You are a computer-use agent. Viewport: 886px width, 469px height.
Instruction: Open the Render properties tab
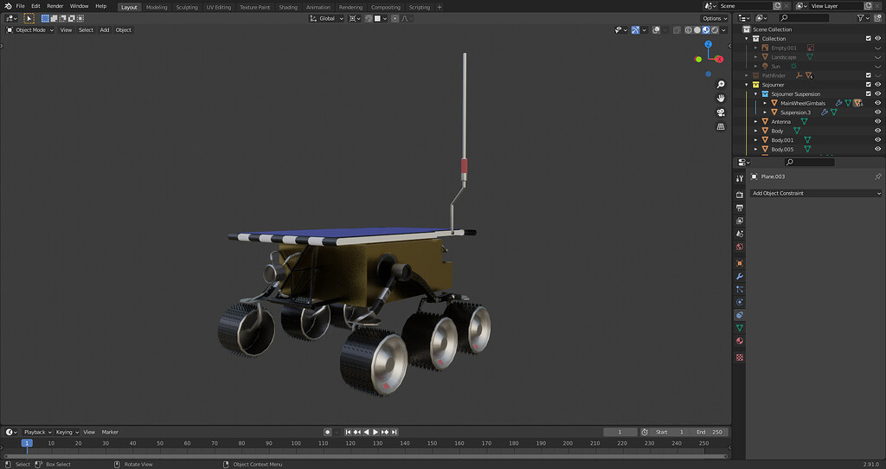coord(740,195)
